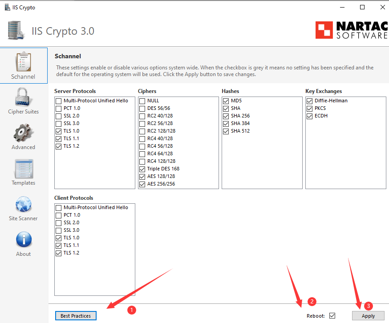Viewport: 389px width, 323px height.
Task: Enable the RC4 40/128 cipher checkbox
Action: tap(142, 139)
